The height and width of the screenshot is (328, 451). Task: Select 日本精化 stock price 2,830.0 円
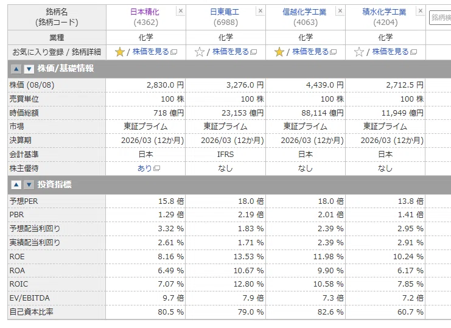(165, 85)
